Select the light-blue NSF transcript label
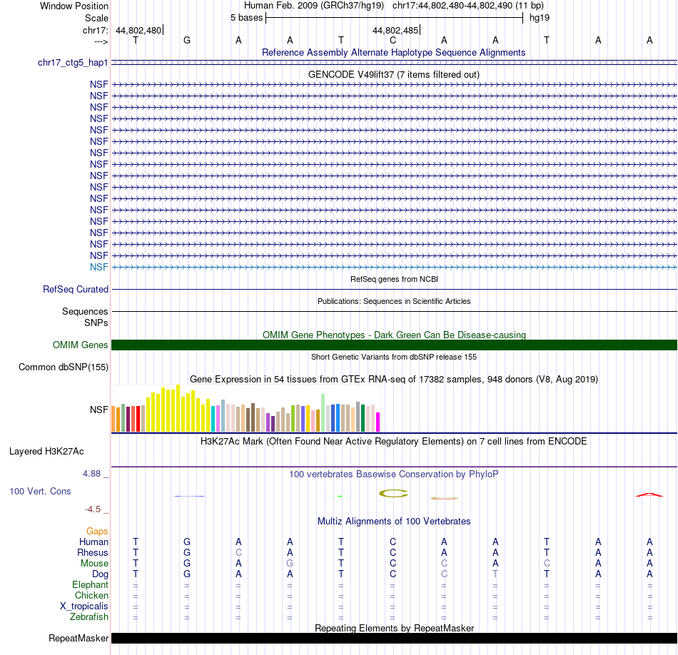This screenshot has width=678, height=655. click(98, 267)
